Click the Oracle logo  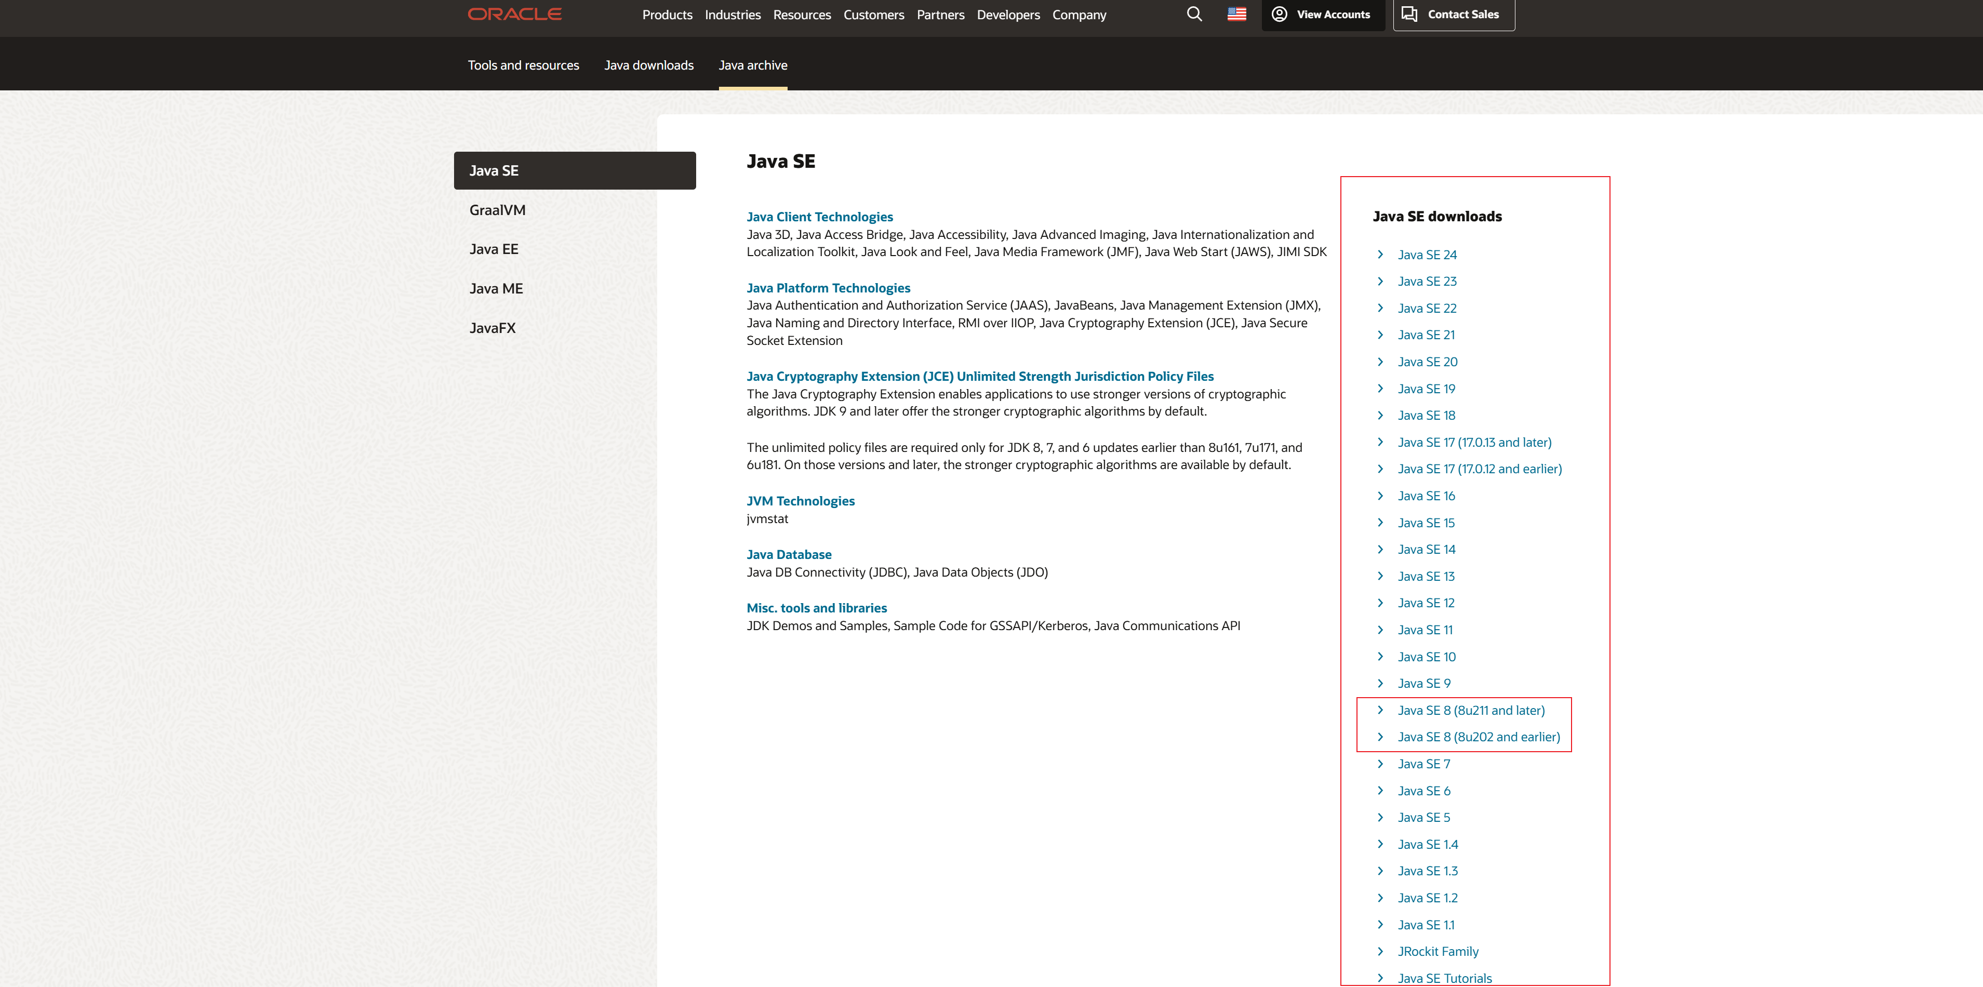[x=513, y=14]
